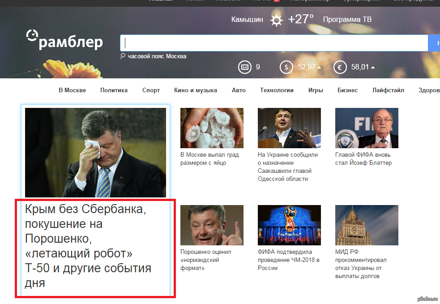The image size is (440, 304).
Task: Open mail via the envelope icon
Action: pos(244,67)
